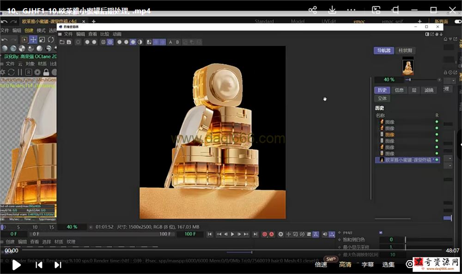Open Octane settings gear icon

[x=37, y=72]
